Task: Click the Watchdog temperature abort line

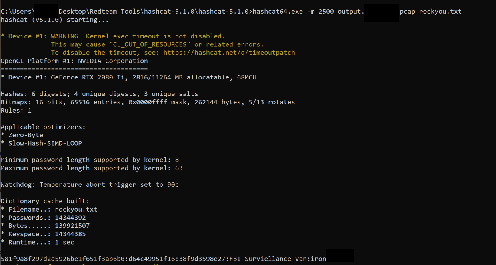Action: point(90,185)
